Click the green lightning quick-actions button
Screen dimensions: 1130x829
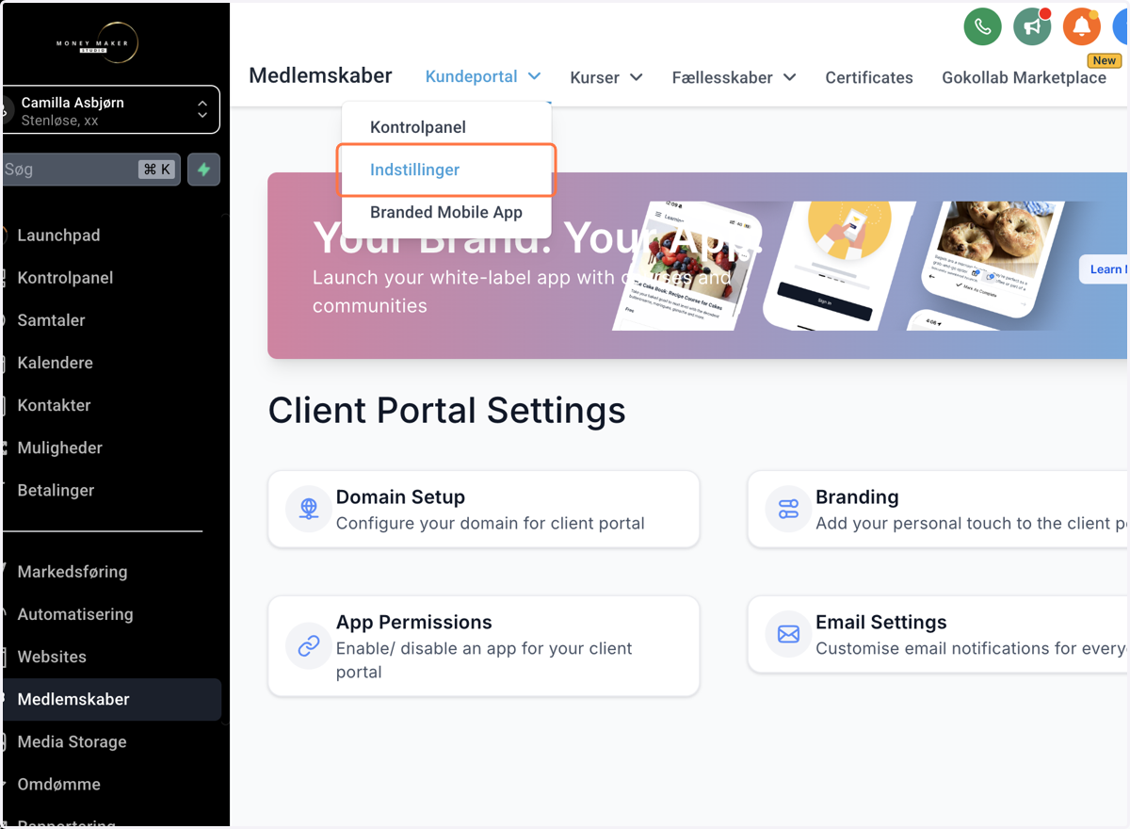click(x=203, y=170)
